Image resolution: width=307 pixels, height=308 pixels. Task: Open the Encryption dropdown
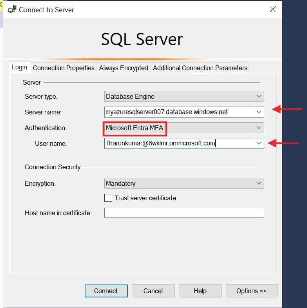click(x=184, y=183)
